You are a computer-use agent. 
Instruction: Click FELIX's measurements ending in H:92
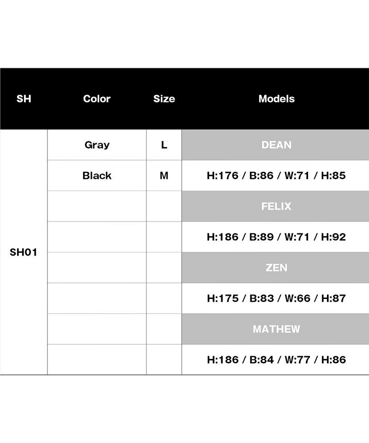pyautogui.click(x=276, y=237)
